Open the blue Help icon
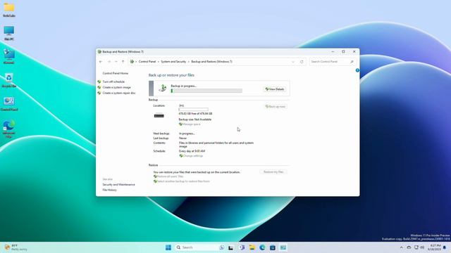Screen dimensions: 451x253 (357, 70)
